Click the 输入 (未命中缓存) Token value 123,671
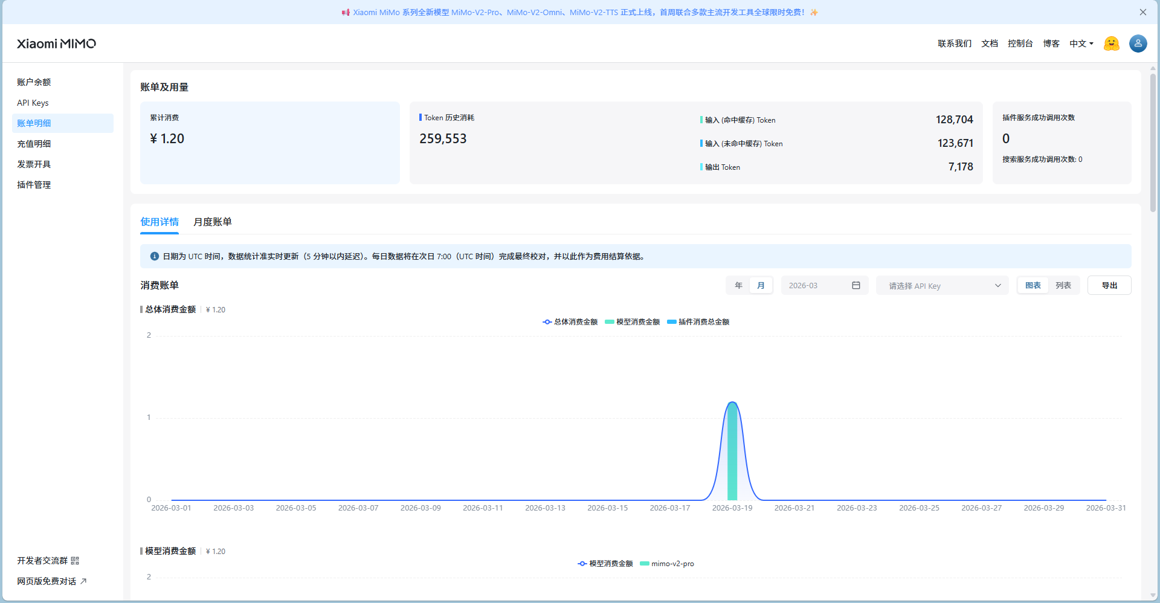1160x603 pixels. coord(955,143)
